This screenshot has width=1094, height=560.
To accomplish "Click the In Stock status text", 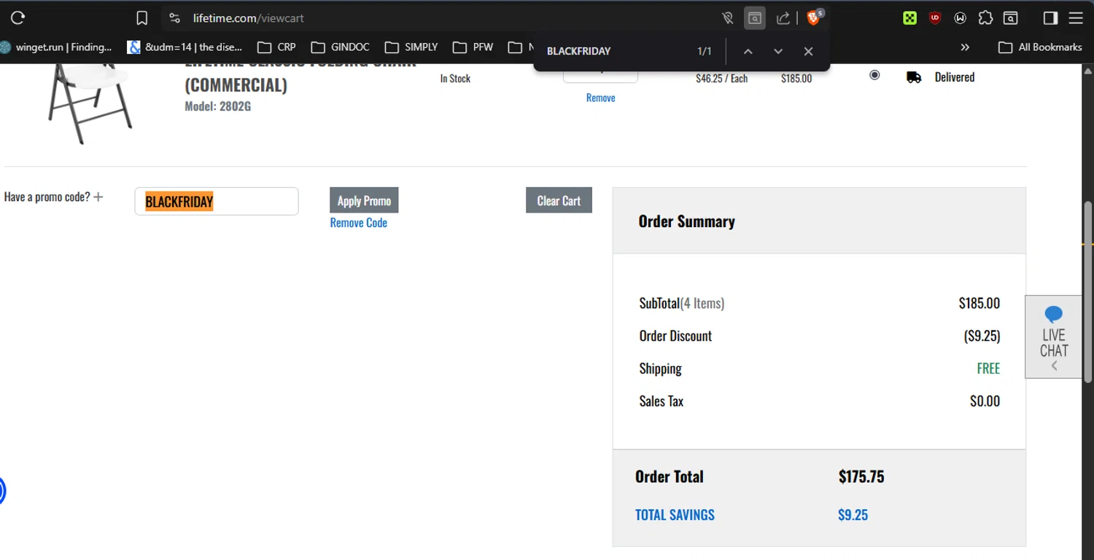I will [455, 79].
